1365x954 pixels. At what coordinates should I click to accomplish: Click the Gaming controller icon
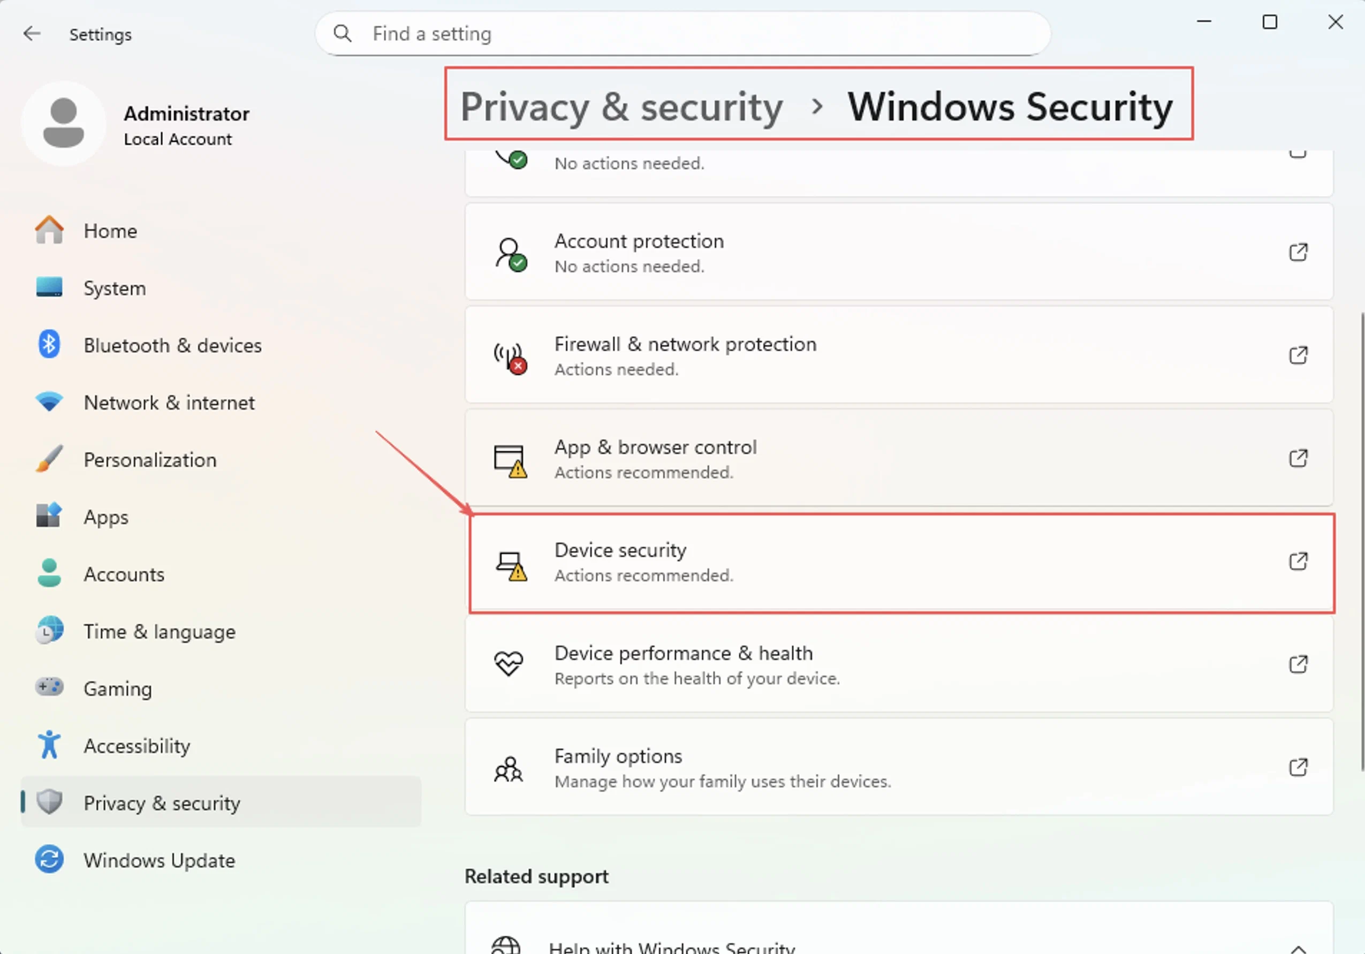49,687
